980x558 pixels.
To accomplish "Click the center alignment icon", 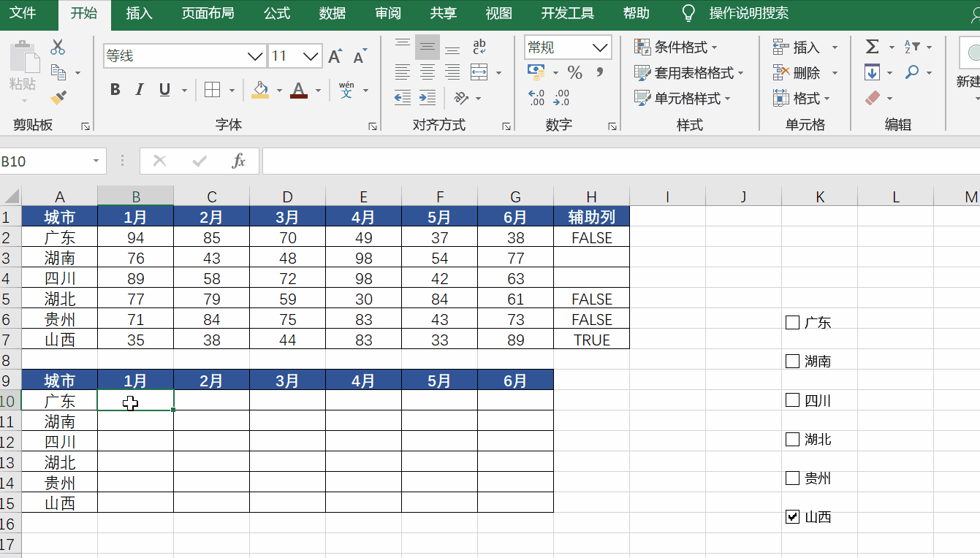I will 427,72.
